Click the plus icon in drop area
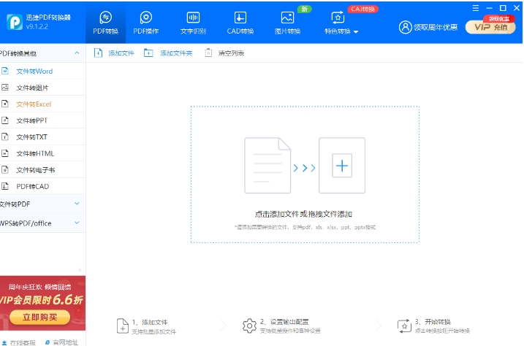Viewport: 524px width, 346px height. 342,166
